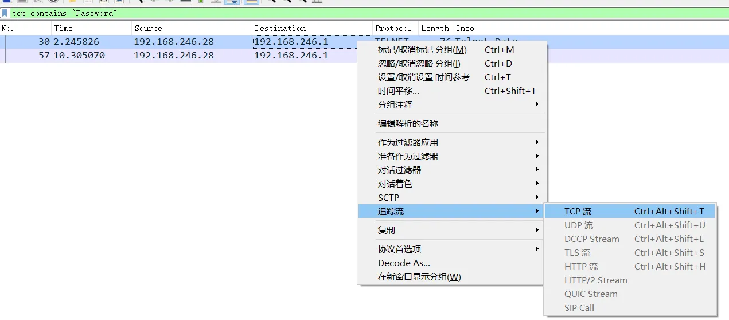Screen dimensions: 729x320
Task: Click 编辑解析的名称 menu entry
Action: (x=408, y=124)
